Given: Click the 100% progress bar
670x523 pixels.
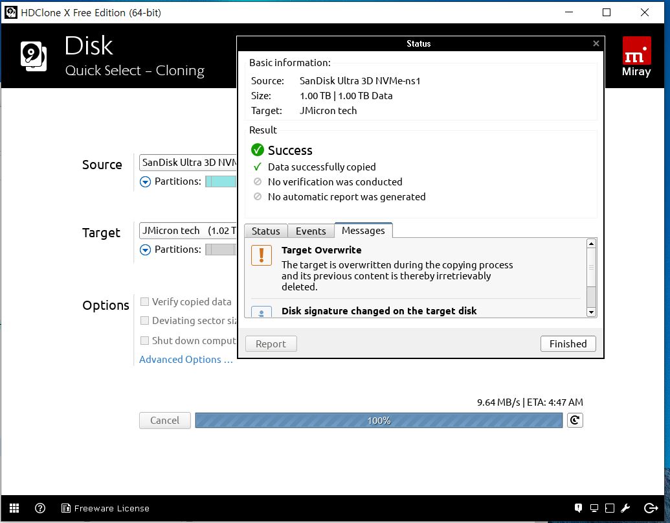Looking at the screenshot, I should pos(379,421).
